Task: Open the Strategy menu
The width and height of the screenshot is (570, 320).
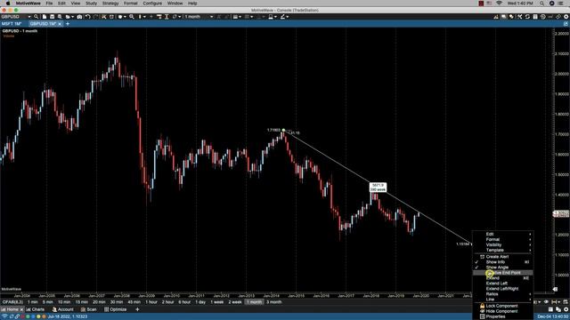Action: [x=110, y=4]
